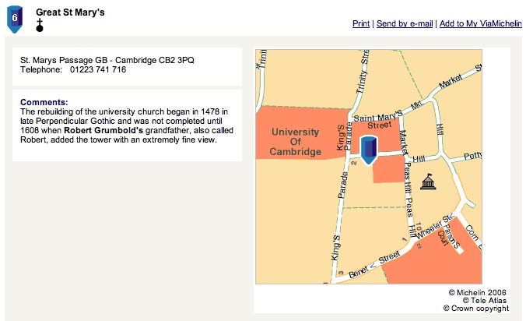526x321 pixels.
Task: Click the Petty road label at the map edge
Action: (x=472, y=156)
